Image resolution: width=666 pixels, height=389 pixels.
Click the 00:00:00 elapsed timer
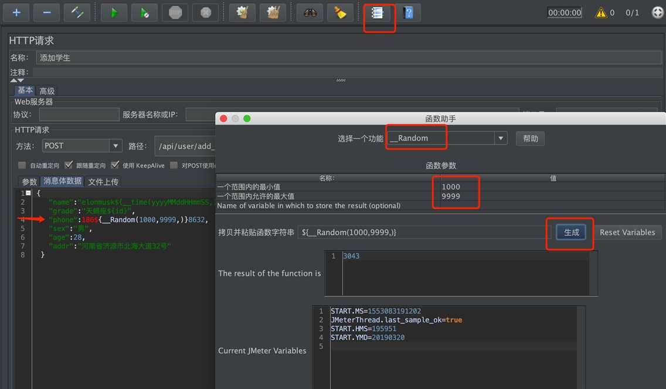565,13
